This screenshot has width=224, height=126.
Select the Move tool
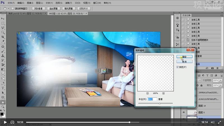pyautogui.click(x=3, y=18)
